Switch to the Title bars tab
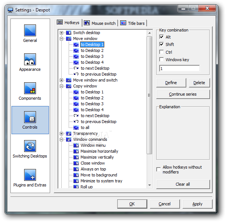 [x=132, y=23]
